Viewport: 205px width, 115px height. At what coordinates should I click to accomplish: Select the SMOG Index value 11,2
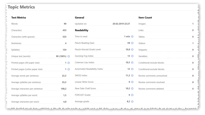[128, 75]
